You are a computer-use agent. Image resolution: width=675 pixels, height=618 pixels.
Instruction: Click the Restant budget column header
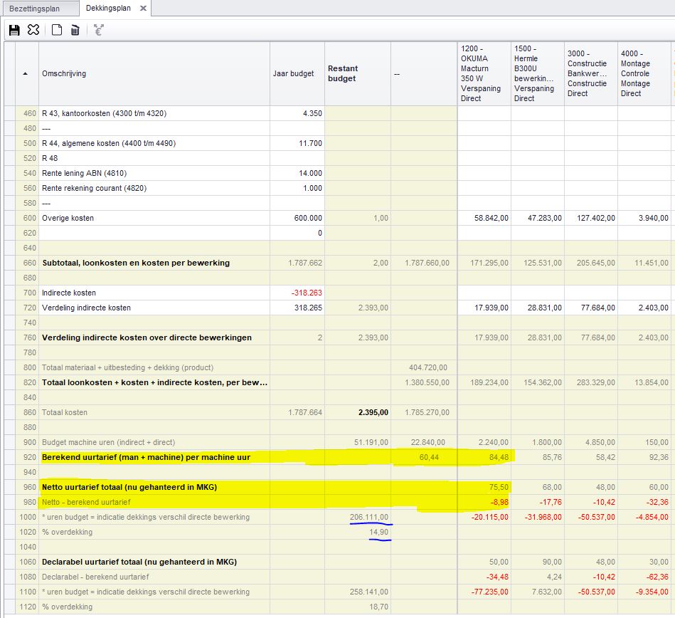pyautogui.click(x=358, y=74)
